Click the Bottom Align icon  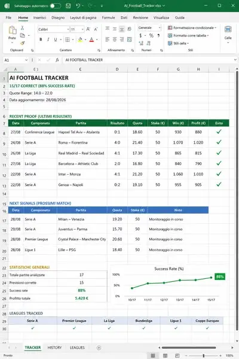pyautogui.click(x=122, y=29)
